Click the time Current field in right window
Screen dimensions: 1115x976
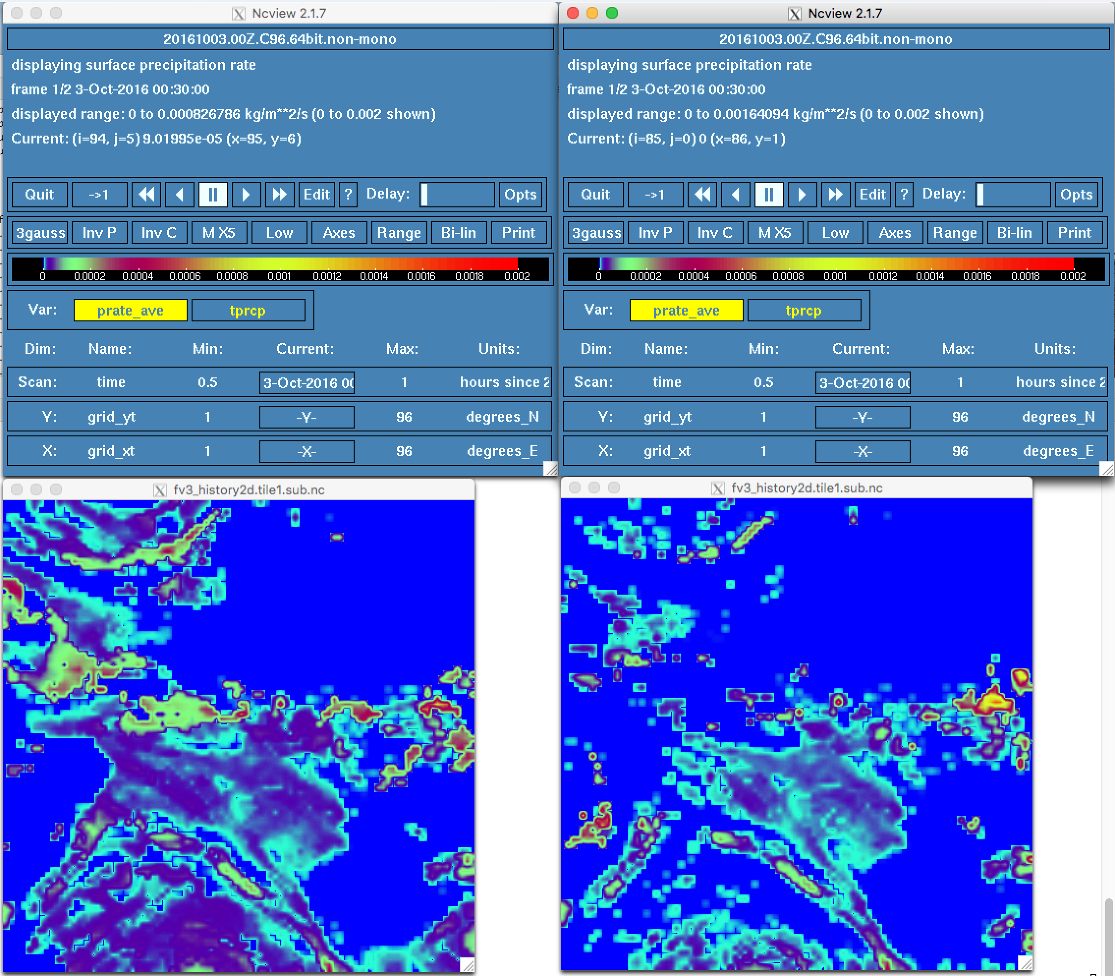pyautogui.click(x=863, y=383)
